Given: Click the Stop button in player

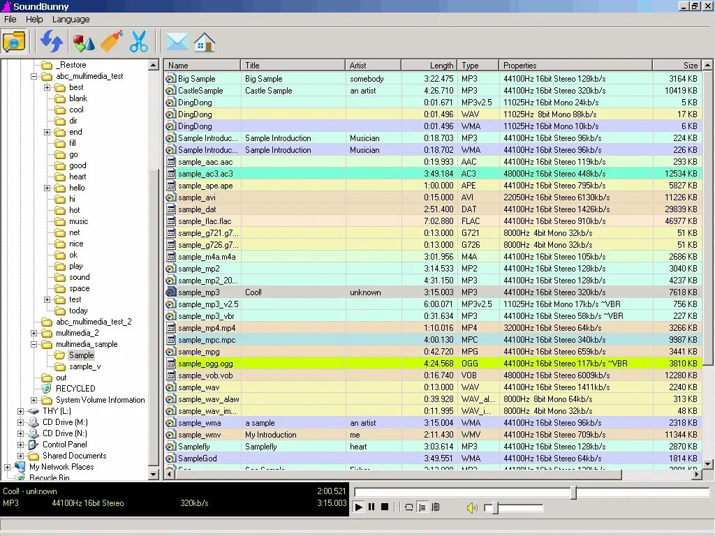Looking at the screenshot, I should tap(385, 507).
